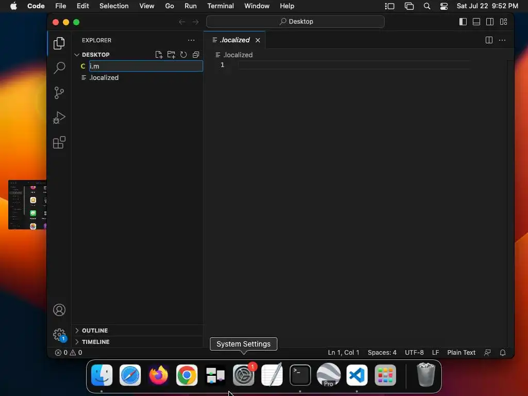Viewport: 528px width, 396px height.
Task: Select the .localized editor tab
Action: [235, 40]
